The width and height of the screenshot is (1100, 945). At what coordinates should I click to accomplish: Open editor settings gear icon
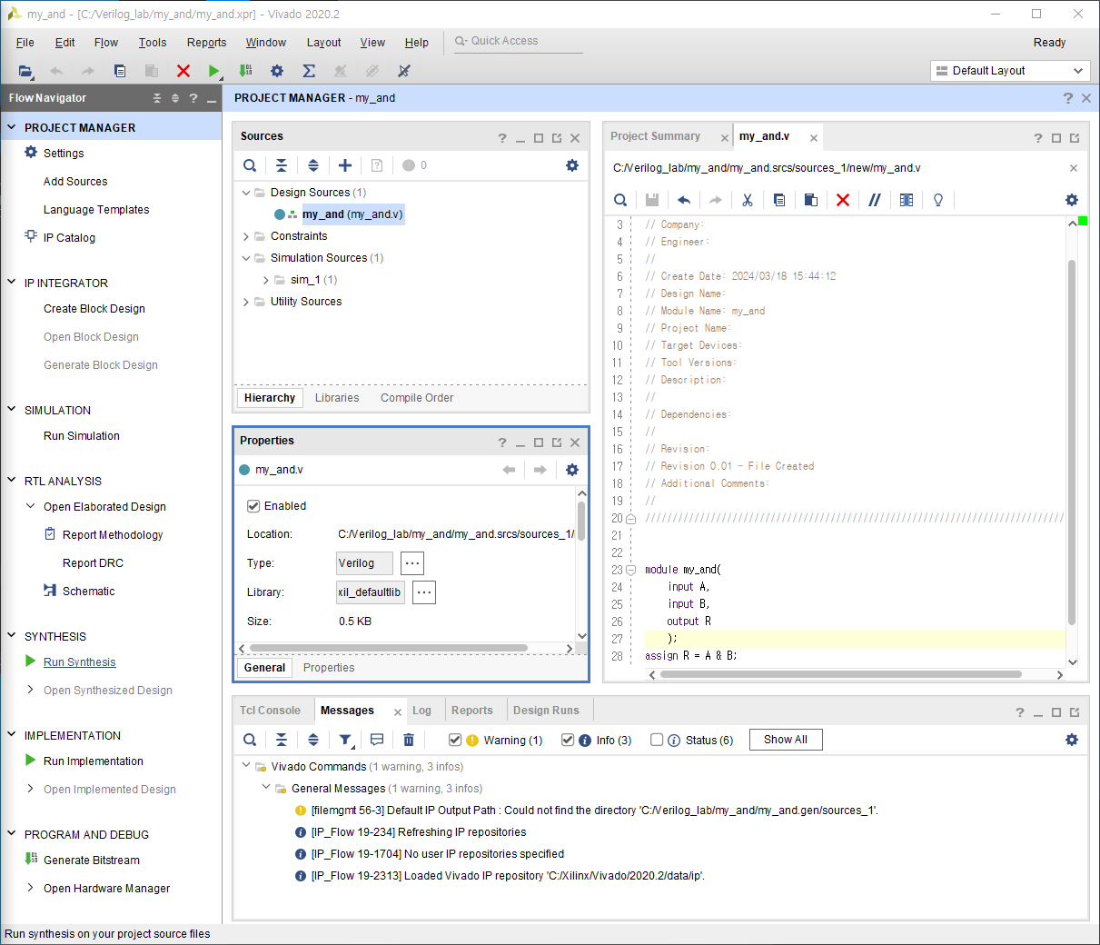click(x=1072, y=200)
